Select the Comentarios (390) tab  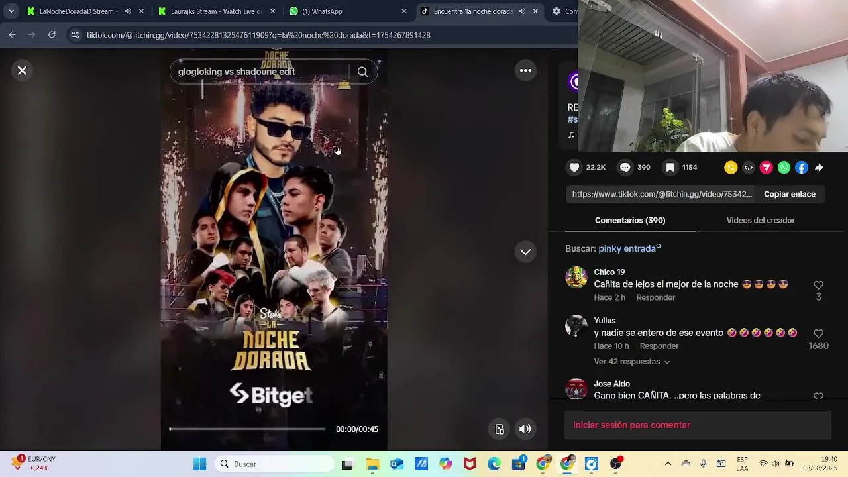coord(630,221)
